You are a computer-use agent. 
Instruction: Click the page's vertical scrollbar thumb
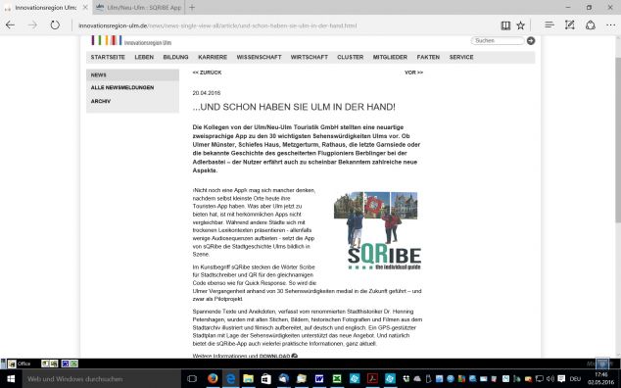617,140
